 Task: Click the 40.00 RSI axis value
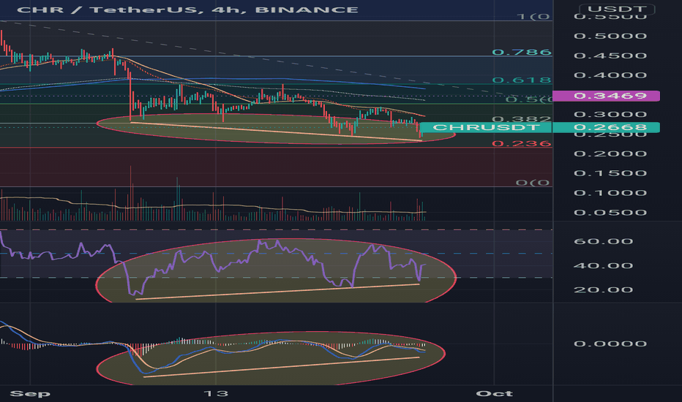click(x=603, y=265)
